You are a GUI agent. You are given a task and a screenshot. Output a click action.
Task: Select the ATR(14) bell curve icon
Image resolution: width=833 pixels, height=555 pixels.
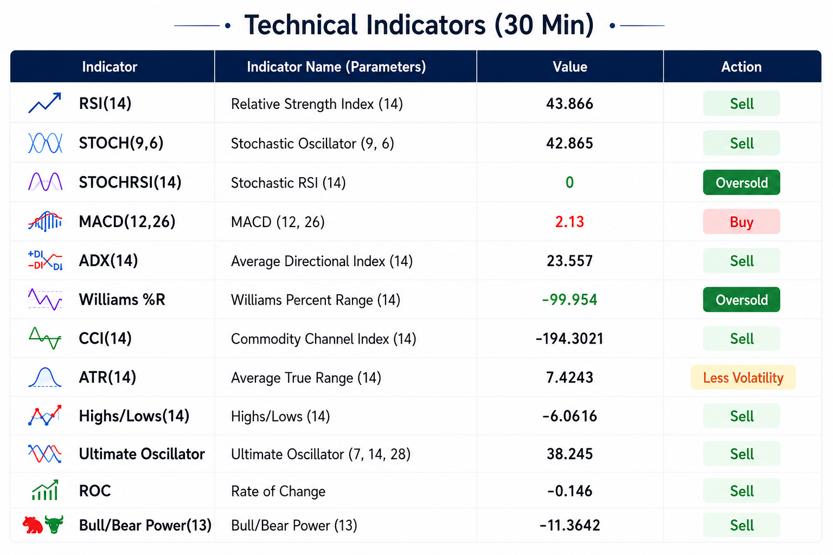[45, 377]
